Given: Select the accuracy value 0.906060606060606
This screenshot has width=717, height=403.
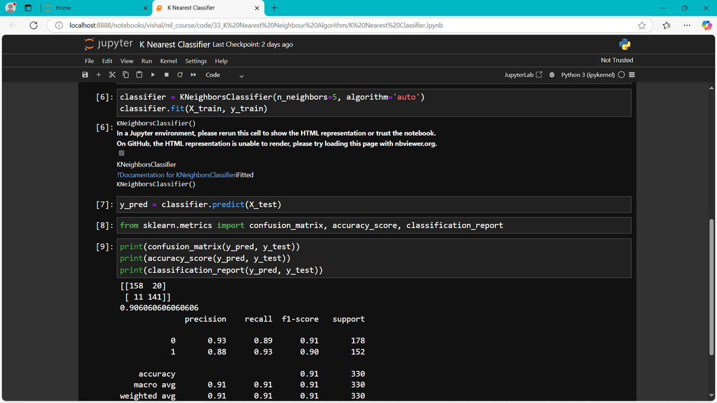Looking at the screenshot, I should 160,308.
